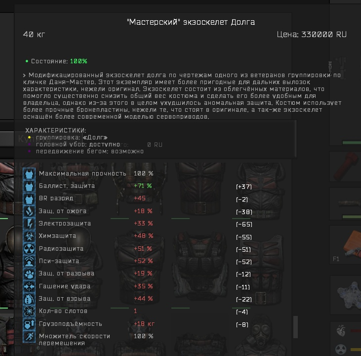This screenshot has height=356, width=361.
Task: Click the Состояние 100% condition value
Action: [x=79, y=61]
